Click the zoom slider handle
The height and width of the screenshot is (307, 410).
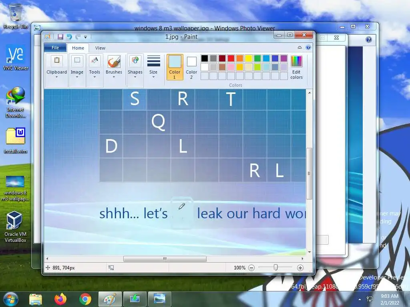(275, 267)
